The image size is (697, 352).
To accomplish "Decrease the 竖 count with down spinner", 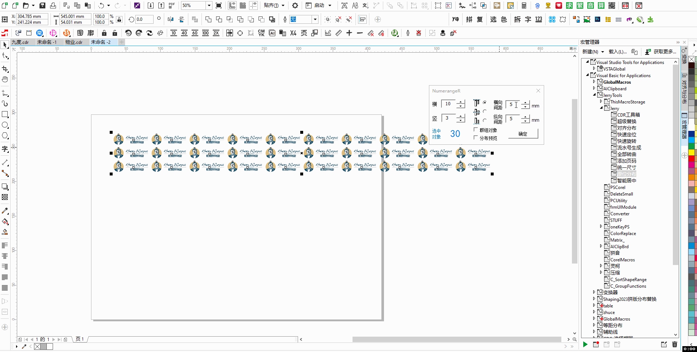I will pyautogui.click(x=461, y=120).
